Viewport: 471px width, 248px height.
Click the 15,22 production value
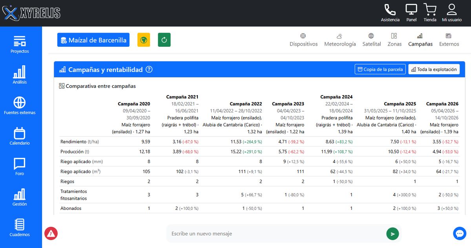pos(236,151)
